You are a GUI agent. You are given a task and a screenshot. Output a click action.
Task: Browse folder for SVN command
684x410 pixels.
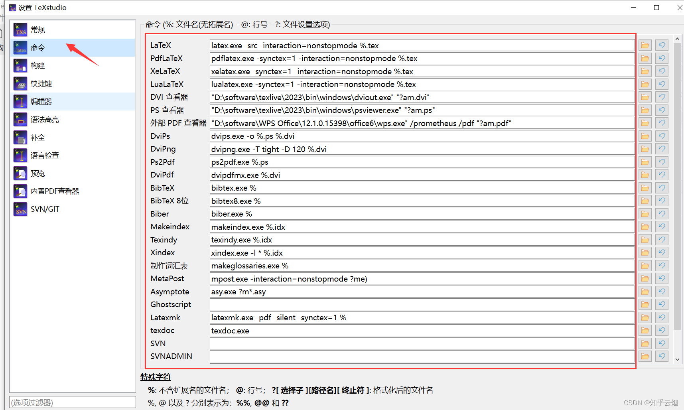click(645, 343)
